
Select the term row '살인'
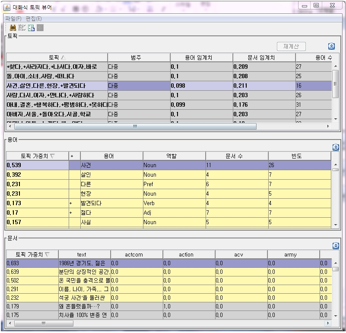[169, 174]
